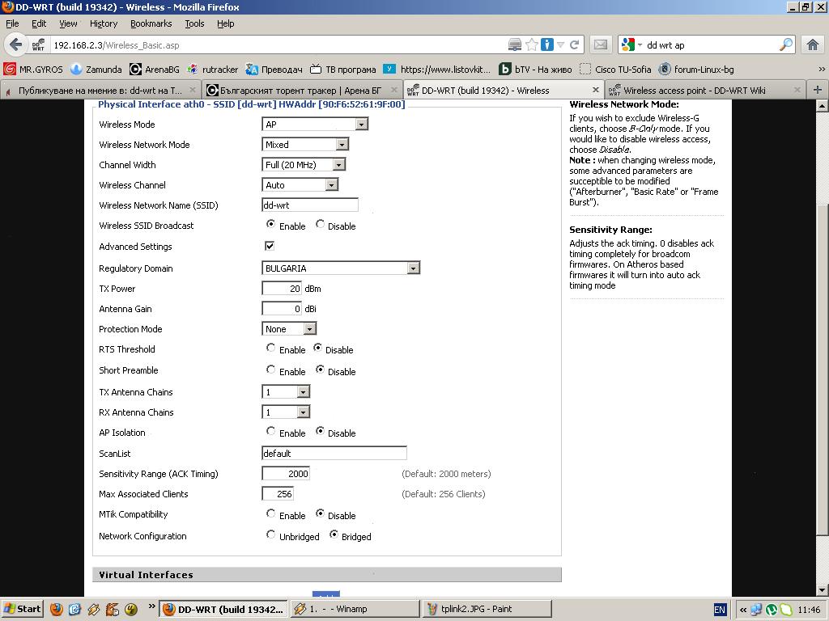Click the browser back arrow button

click(x=15, y=44)
